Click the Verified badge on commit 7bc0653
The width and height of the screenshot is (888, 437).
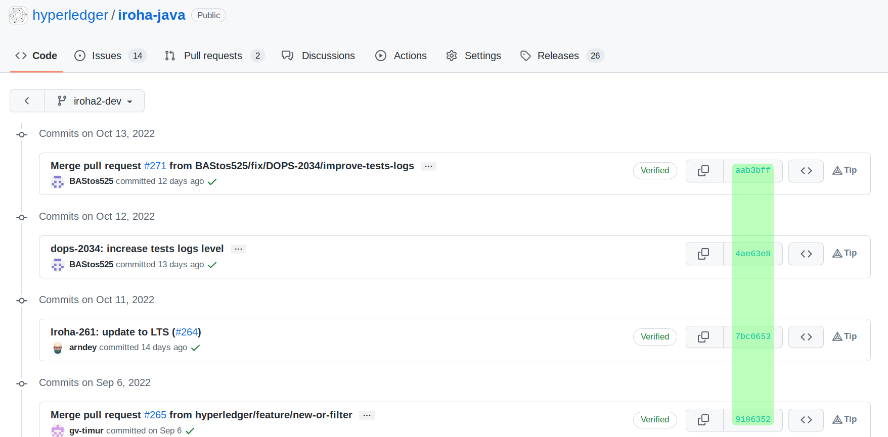tap(654, 337)
